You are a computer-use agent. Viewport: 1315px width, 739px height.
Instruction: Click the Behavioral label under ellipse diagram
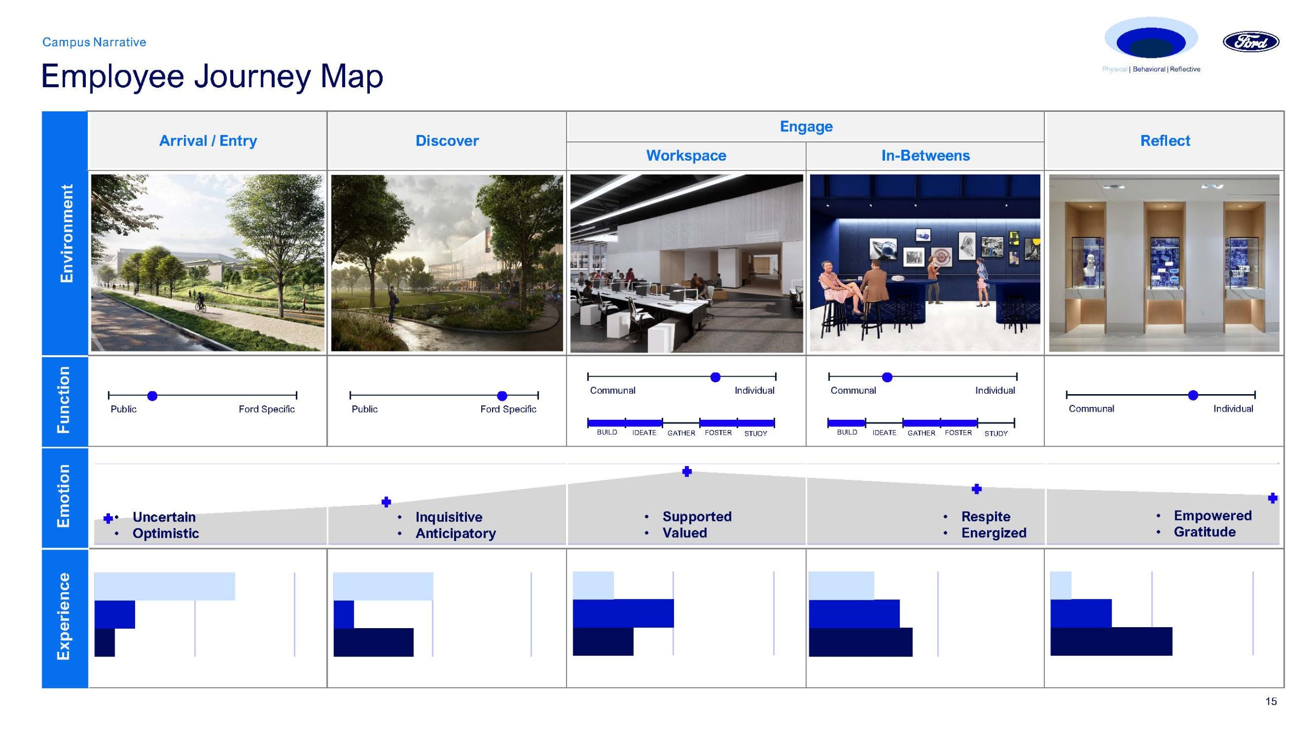[x=1149, y=69]
